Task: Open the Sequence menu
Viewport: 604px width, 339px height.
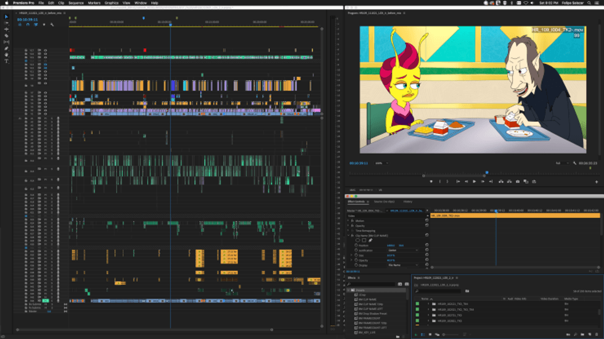Action: point(76,2)
